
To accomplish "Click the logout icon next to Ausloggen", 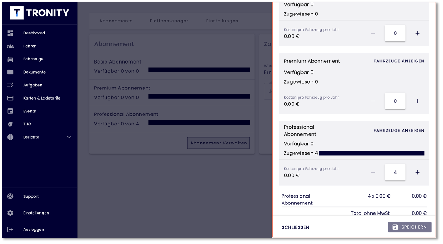I will click(10, 229).
